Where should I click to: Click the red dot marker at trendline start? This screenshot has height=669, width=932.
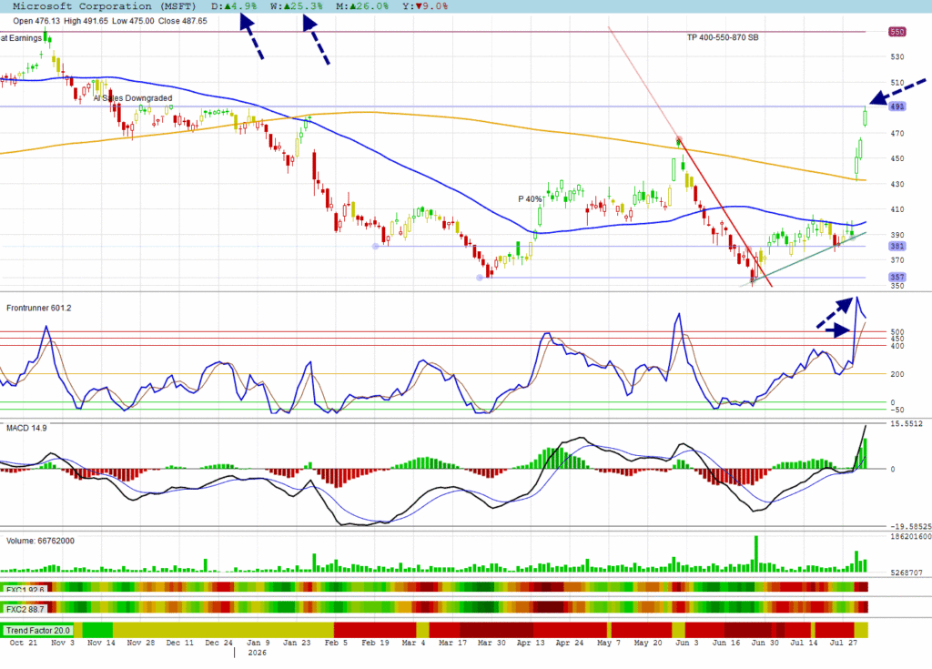[679, 140]
